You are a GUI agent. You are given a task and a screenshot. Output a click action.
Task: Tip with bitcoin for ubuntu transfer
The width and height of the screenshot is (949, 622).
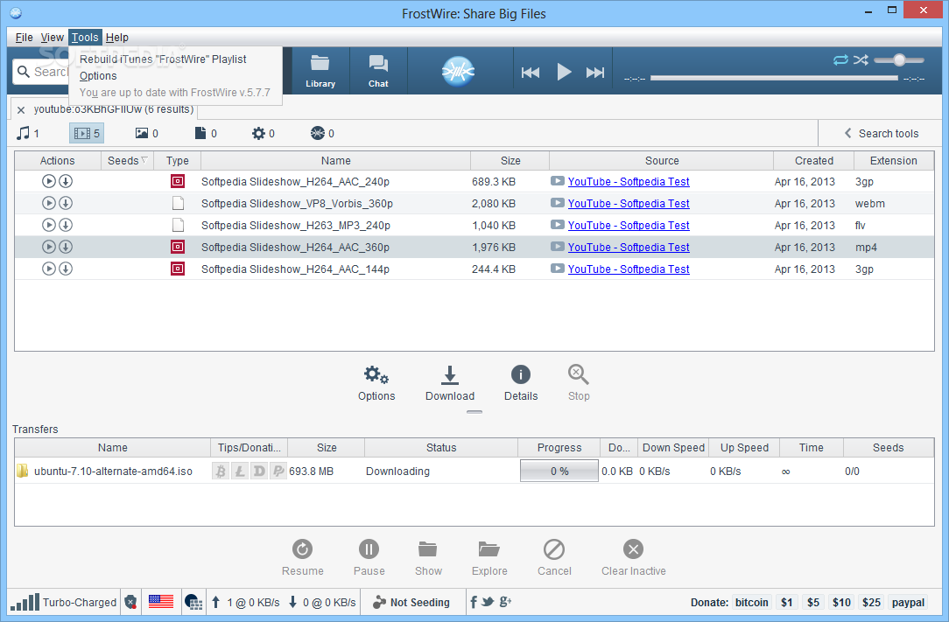(x=221, y=471)
